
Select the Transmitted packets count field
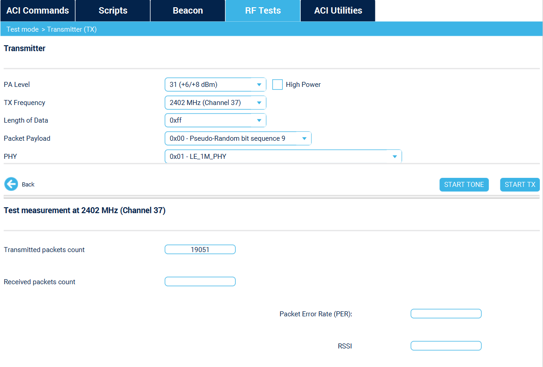(x=200, y=249)
